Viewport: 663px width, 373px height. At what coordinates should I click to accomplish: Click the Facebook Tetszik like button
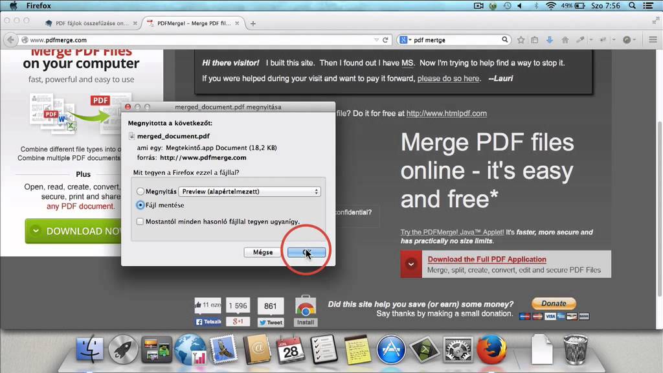point(208,322)
